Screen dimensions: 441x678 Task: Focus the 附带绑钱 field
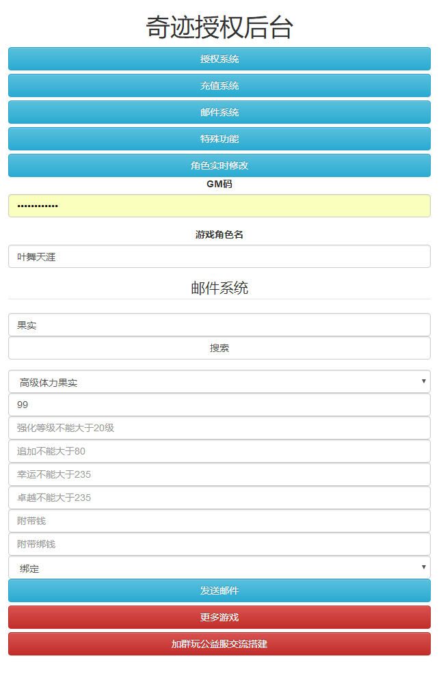[219, 545]
